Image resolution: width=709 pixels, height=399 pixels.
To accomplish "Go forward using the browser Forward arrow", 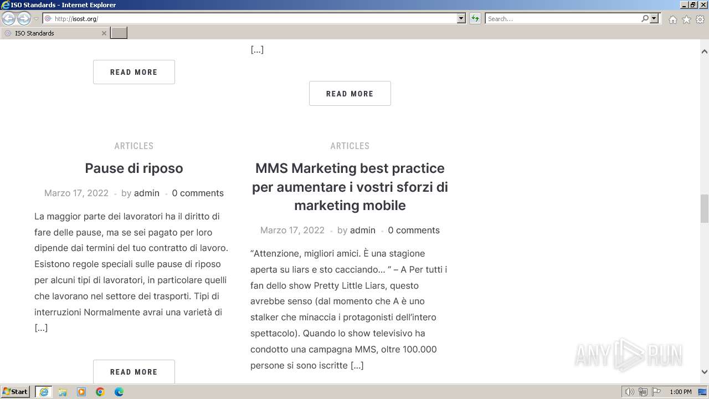I will point(24,19).
